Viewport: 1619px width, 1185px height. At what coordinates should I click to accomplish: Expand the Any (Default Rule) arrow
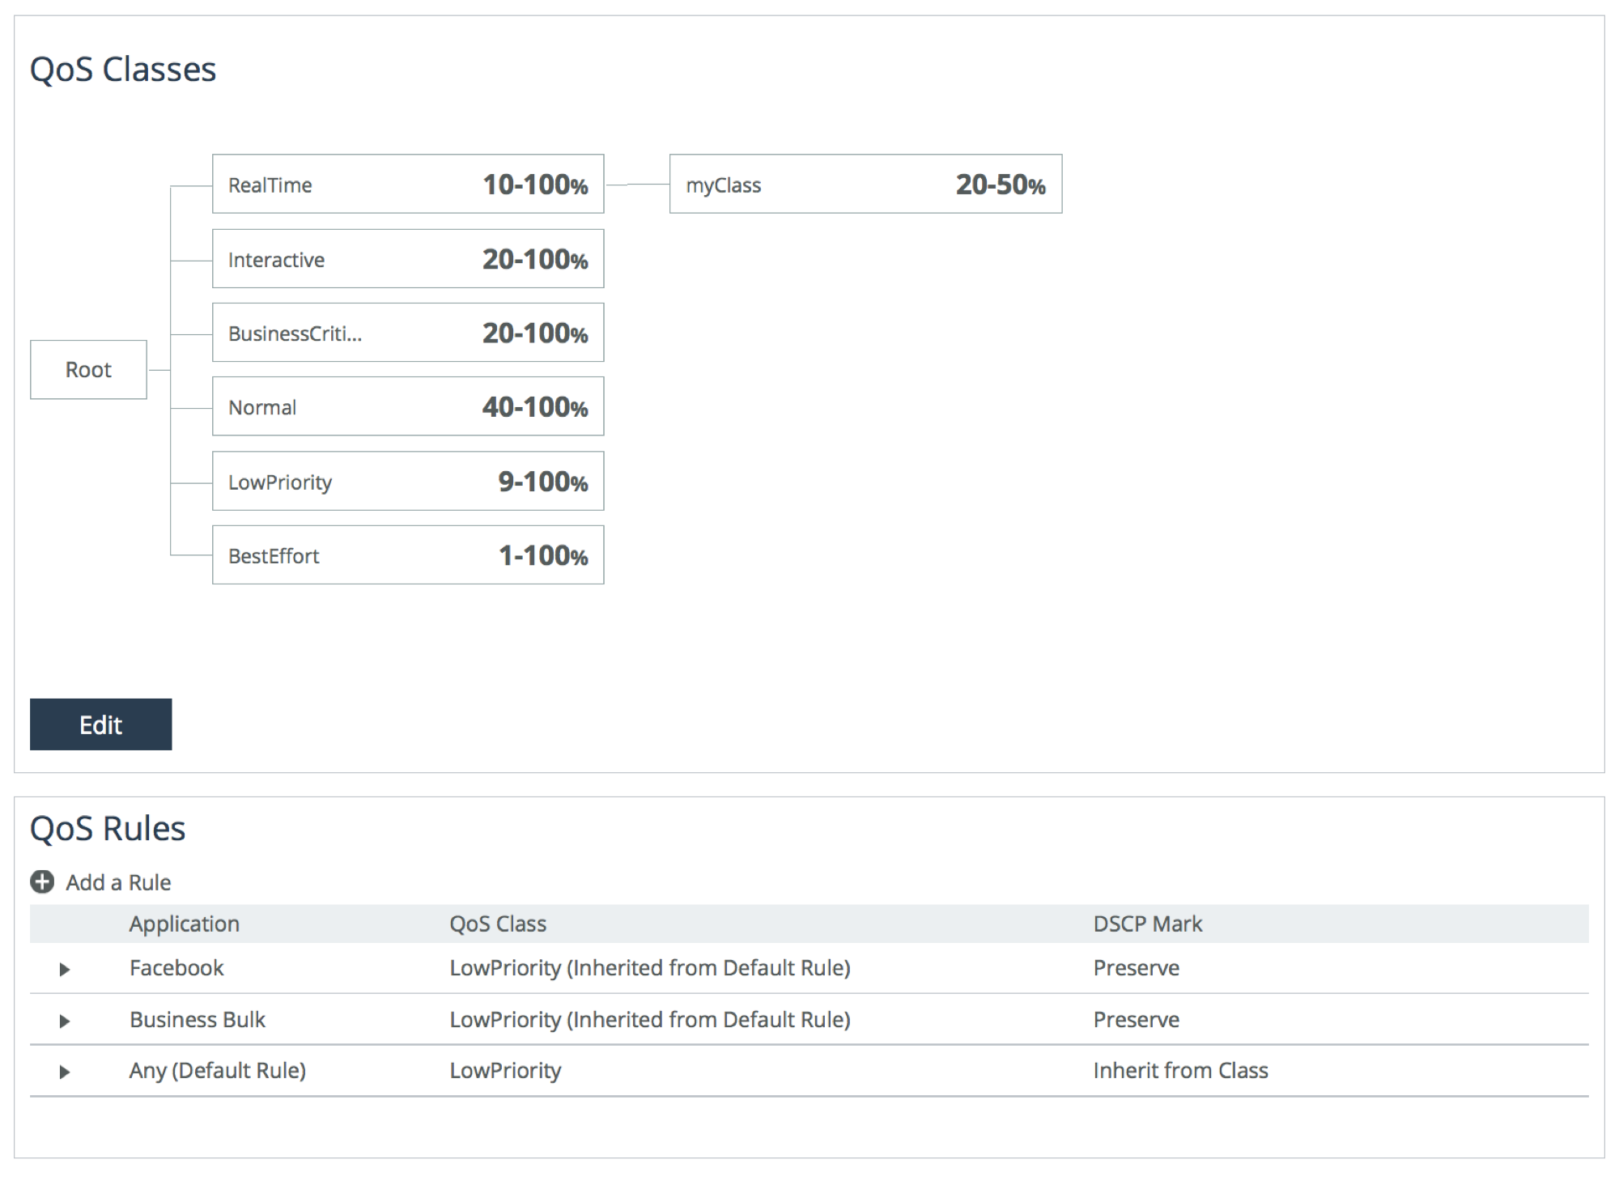pyautogui.click(x=65, y=1072)
